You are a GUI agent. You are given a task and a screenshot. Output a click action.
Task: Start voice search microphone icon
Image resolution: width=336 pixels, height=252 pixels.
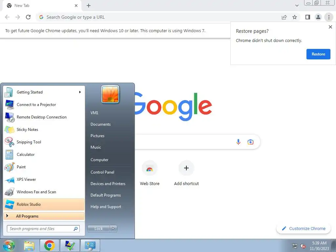pyautogui.click(x=238, y=142)
